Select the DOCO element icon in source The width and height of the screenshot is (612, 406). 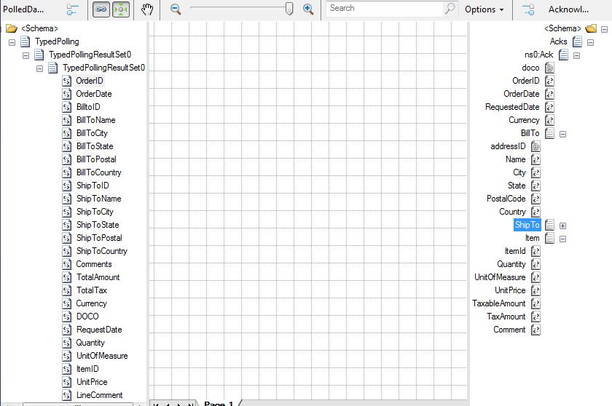tap(67, 317)
